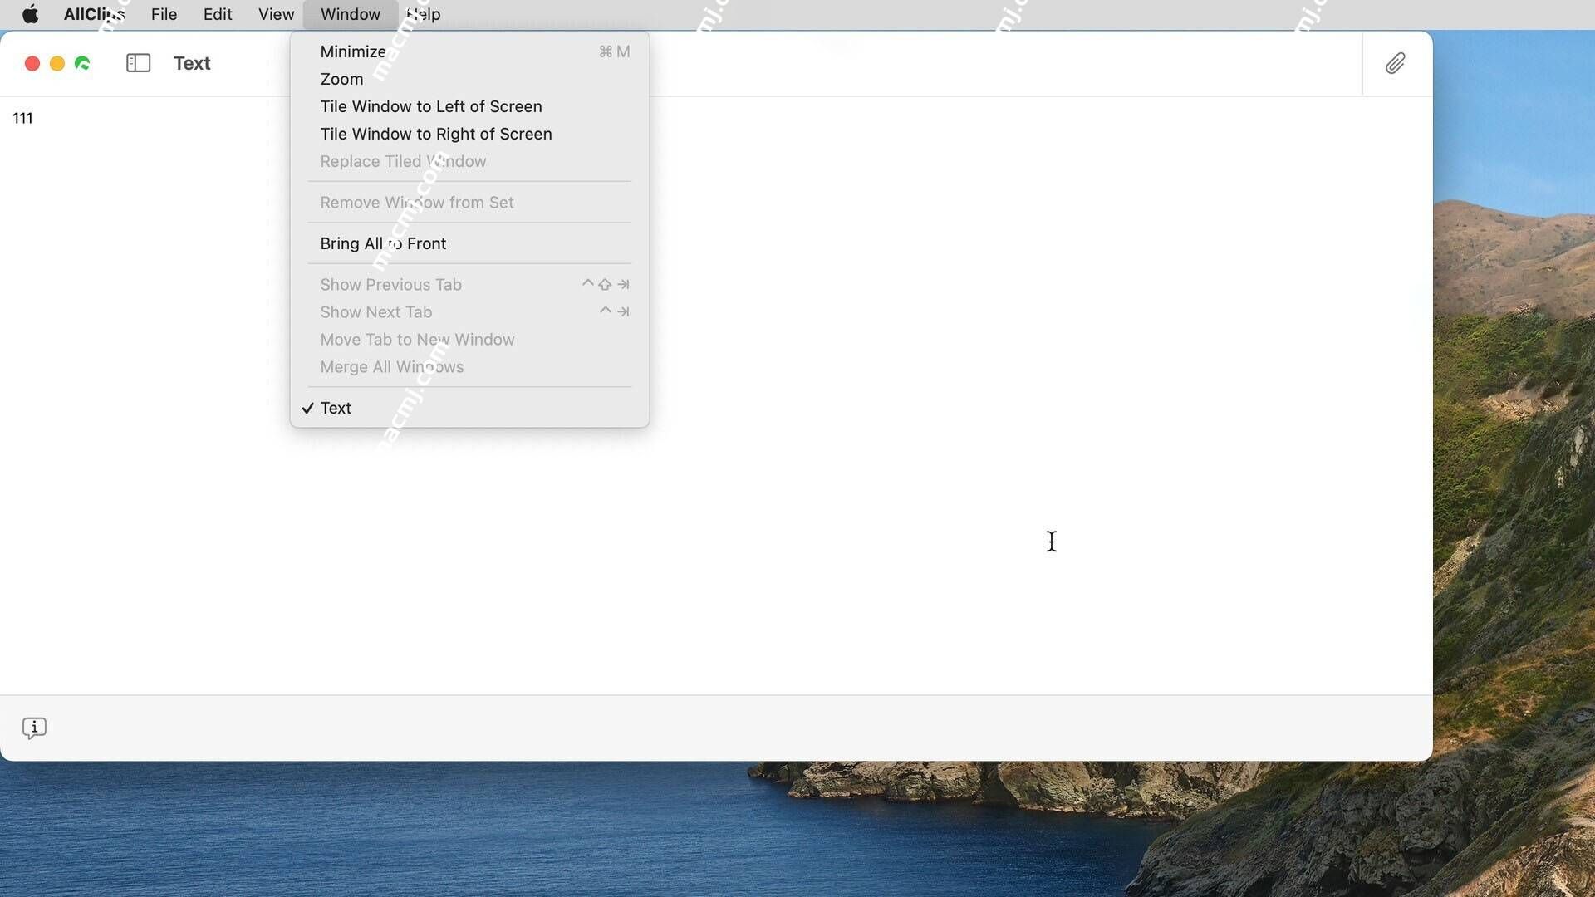Screen dimensions: 1595x897
Task: Expand Show Previous Tab option
Action: [390, 284]
